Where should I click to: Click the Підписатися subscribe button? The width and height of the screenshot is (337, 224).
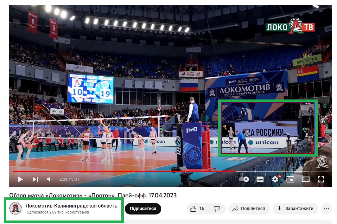[x=143, y=209]
